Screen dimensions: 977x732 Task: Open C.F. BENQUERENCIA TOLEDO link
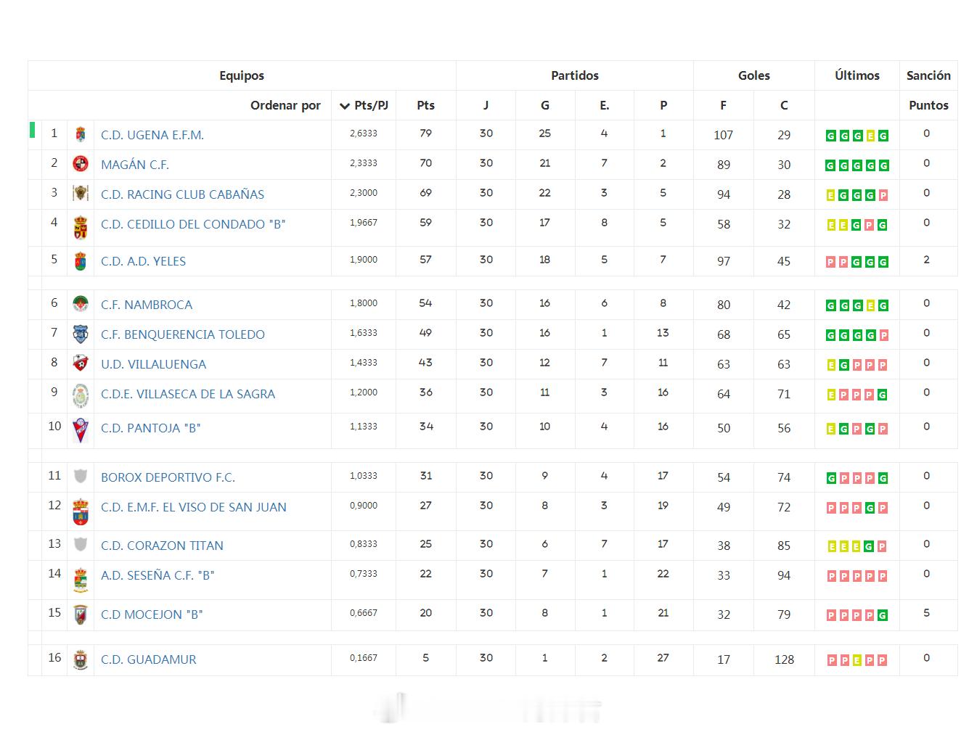pyautogui.click(x=183, y=334)
